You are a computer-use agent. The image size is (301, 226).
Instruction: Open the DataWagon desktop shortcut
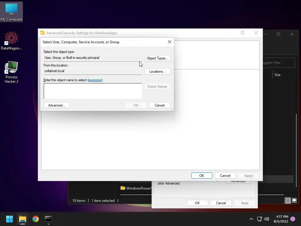click(x=11, y=41)
